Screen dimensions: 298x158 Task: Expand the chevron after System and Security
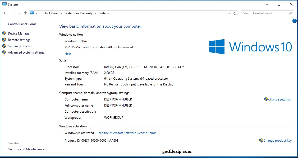point(95,13)
